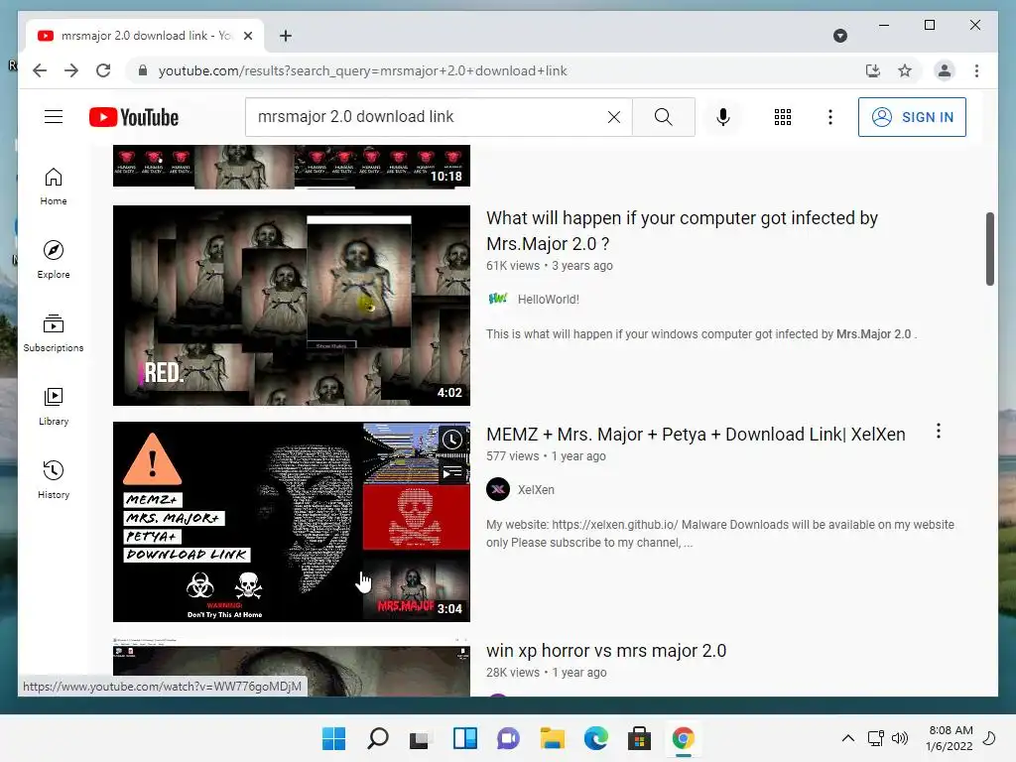Open File Explorer from the taskbar
The width and height of the screenshot is (1016, 762).
(552, 738)
